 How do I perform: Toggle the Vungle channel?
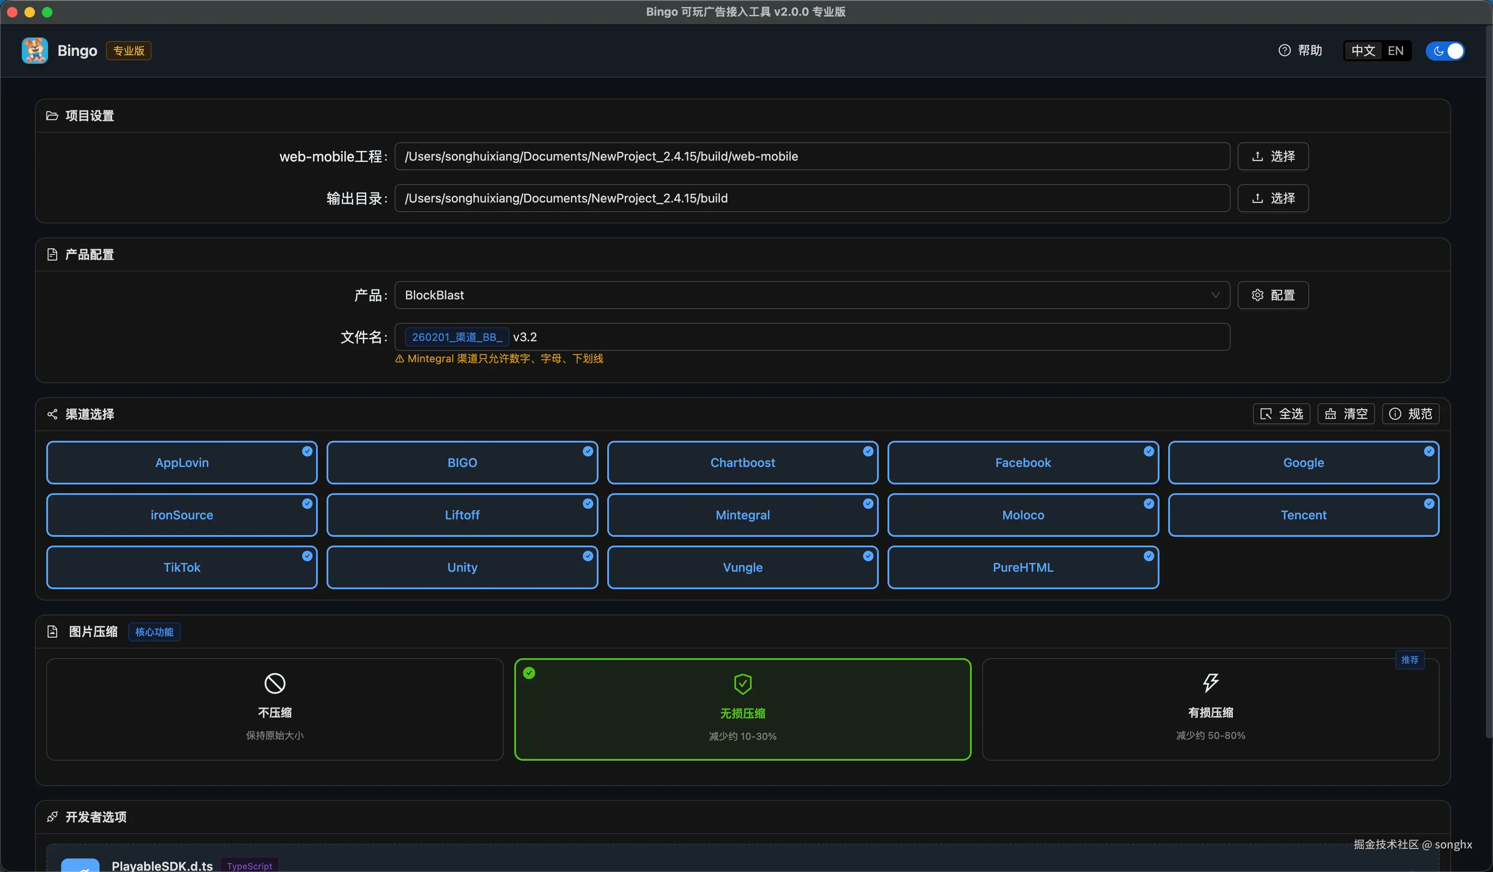[742, 567]
